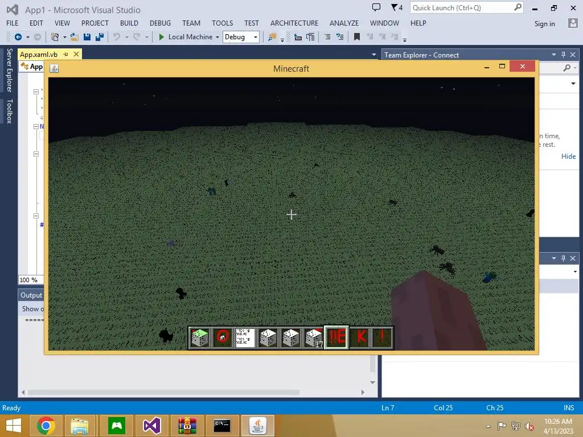583x437 pixels.
Task: Close the App.xaml.vb tab
Action: pos(76,54)
